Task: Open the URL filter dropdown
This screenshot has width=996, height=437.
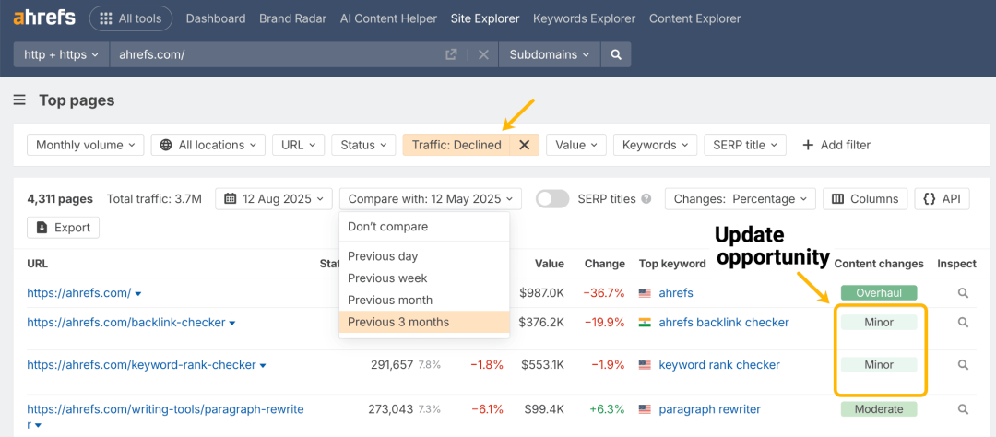Action: click(299, 145)
